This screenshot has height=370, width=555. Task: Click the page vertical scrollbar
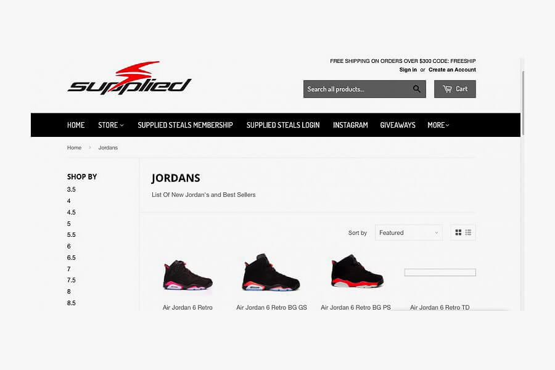(x=523, y=103)
